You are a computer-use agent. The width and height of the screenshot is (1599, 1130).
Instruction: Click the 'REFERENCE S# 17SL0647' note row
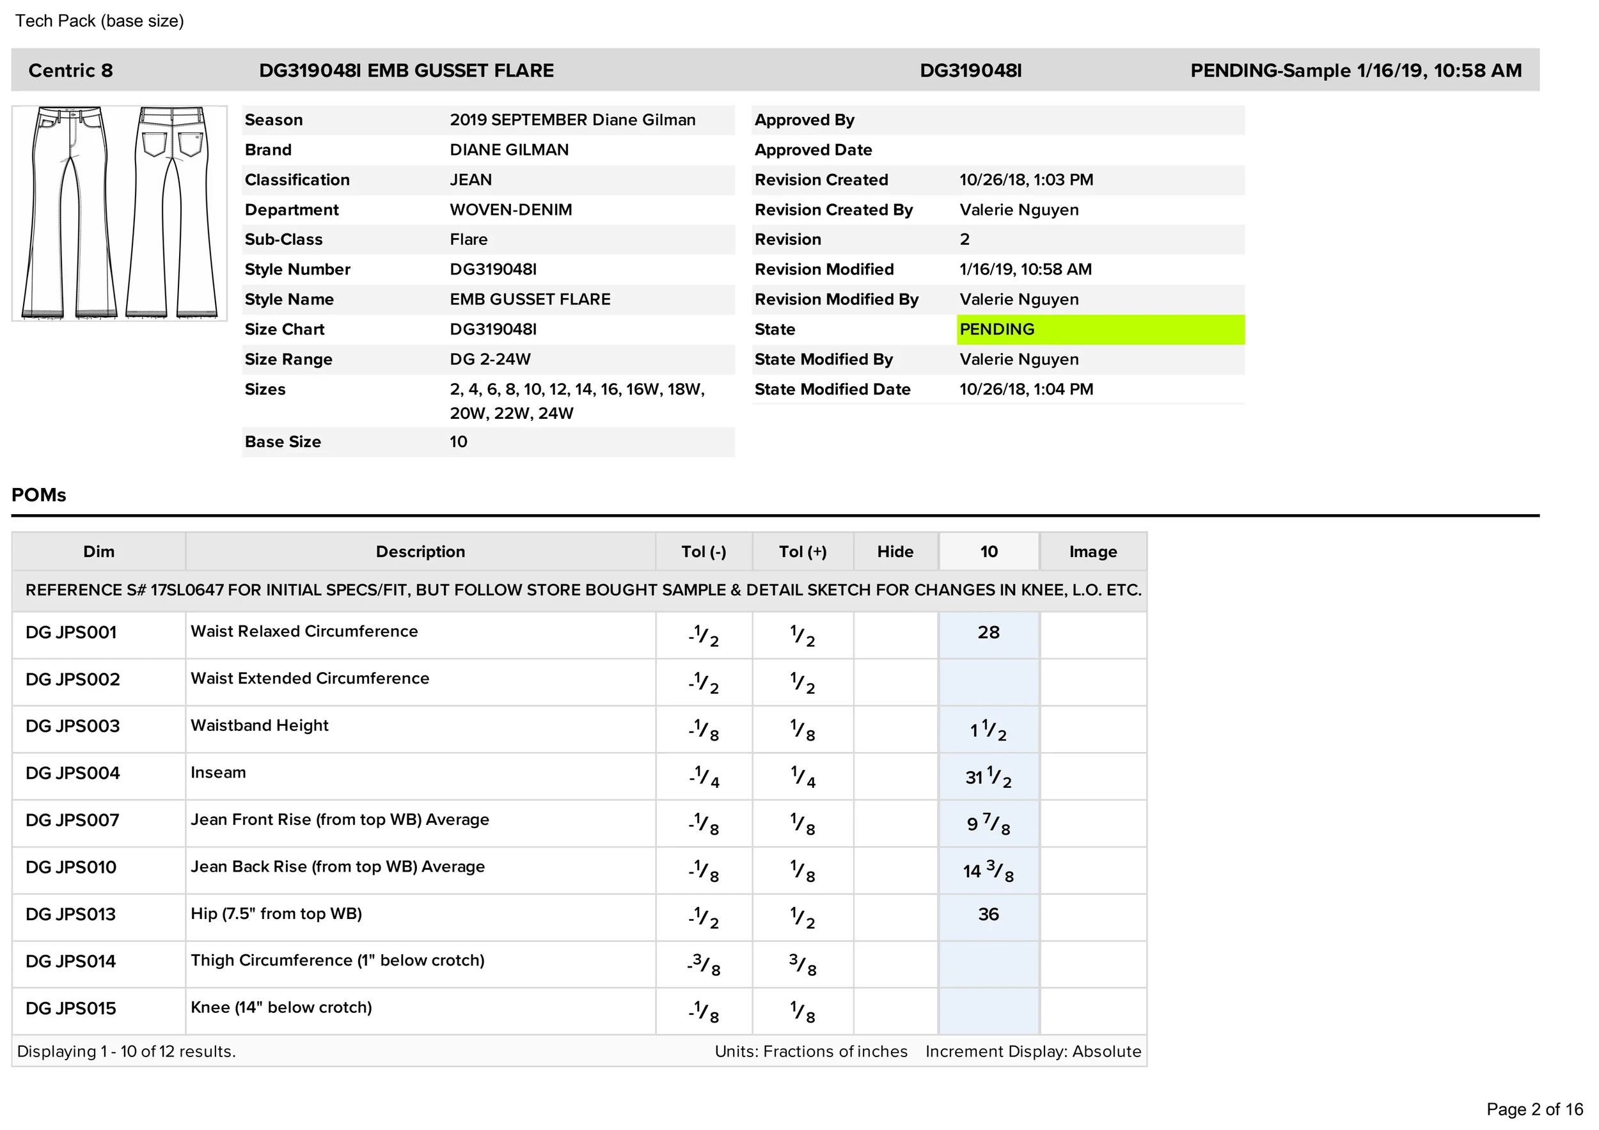click(x=579, y=590)
